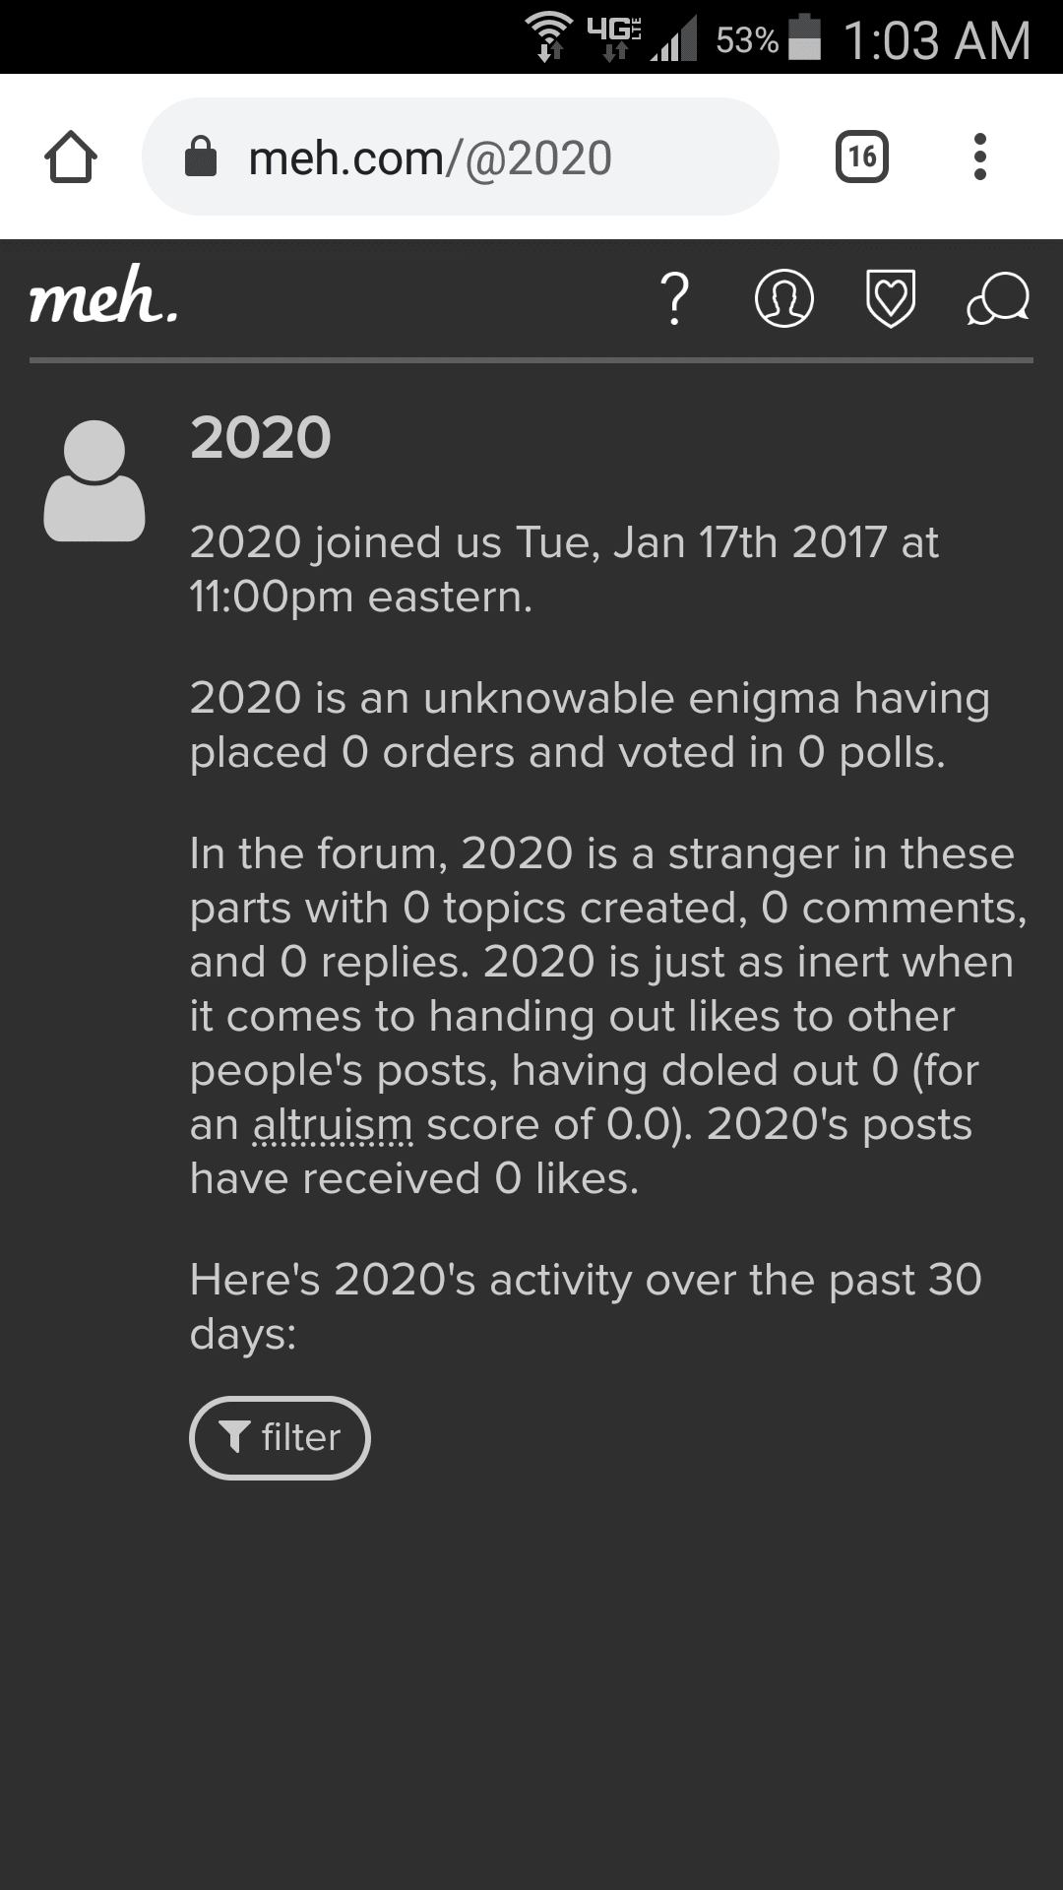Tap the cellular signal strength bars
1063x1890 pixels.
(x=675, y=39)
